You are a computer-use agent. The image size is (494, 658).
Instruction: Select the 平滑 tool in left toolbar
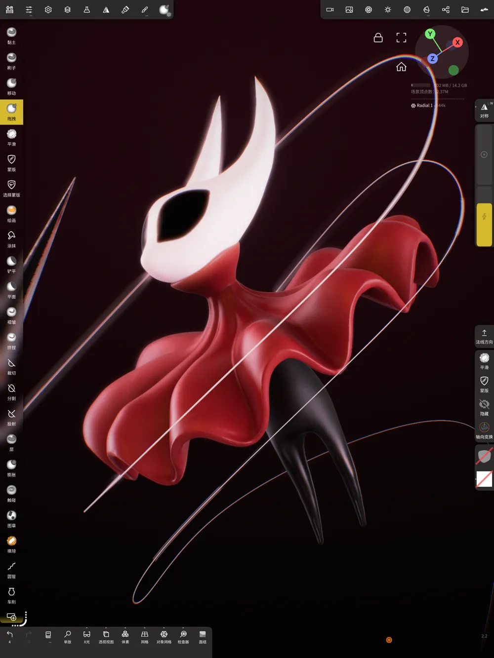(11, 137)
